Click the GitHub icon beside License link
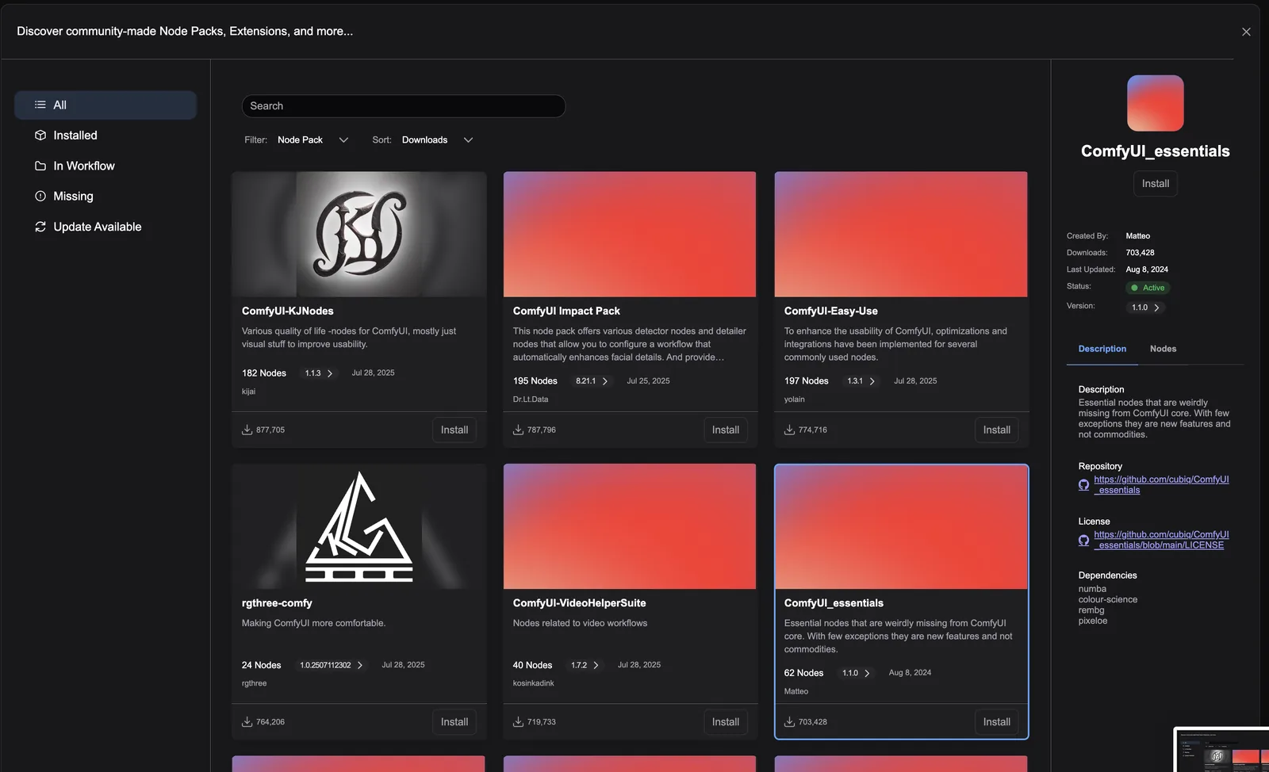Screen dimensions: 1269x772 click(1083, 541)
